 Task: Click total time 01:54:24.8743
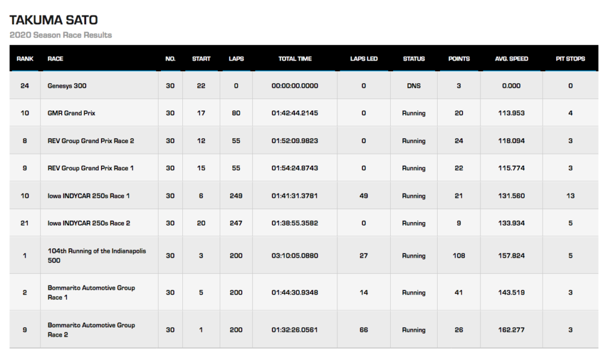[294, 169]
